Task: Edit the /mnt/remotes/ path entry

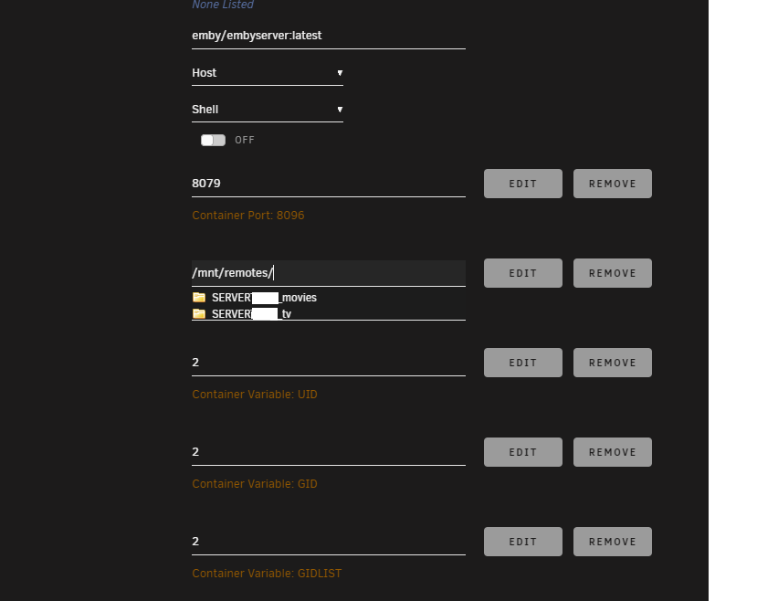Action: 523,273
